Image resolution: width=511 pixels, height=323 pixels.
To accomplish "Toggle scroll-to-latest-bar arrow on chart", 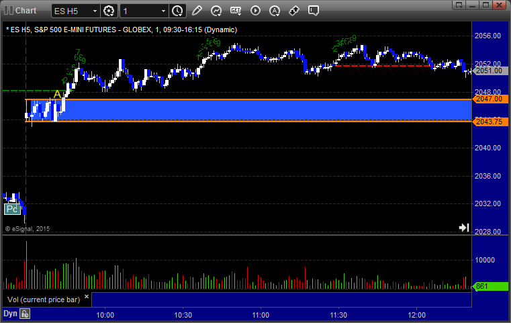I will [x=463, y=228].
